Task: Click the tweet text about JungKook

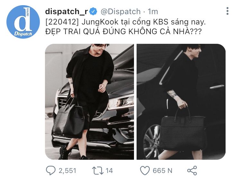Action: (x=125, y=27)
